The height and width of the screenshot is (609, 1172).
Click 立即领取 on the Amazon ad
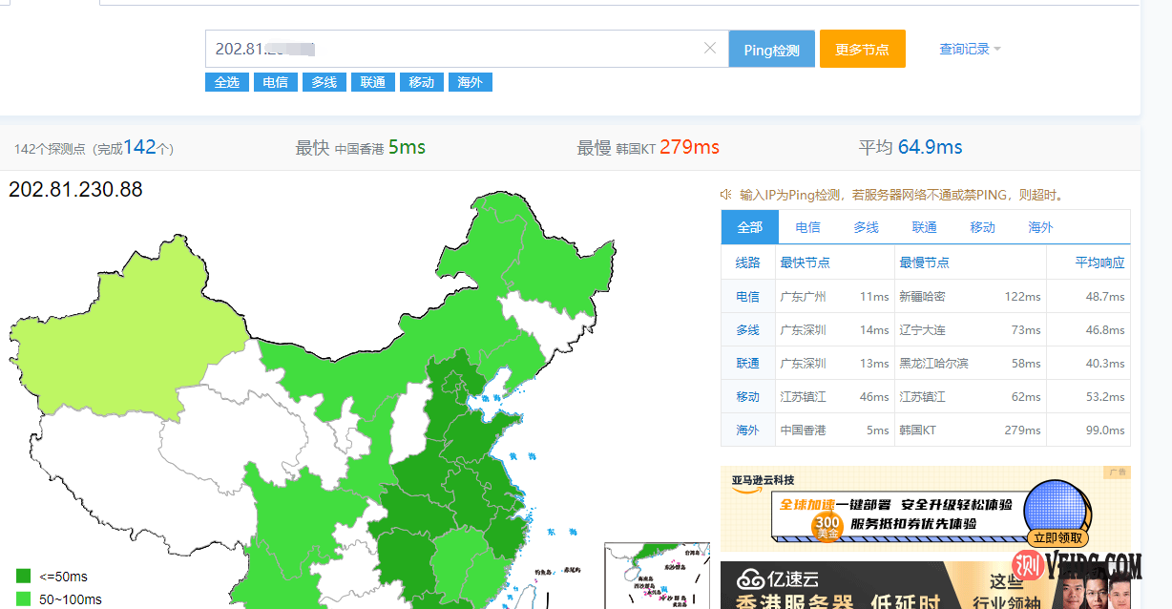[x=1058, y=537]
